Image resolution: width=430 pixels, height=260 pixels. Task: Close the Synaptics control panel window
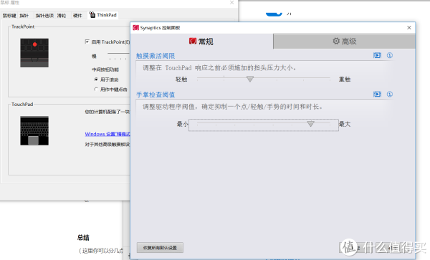[x=409, y=28]
